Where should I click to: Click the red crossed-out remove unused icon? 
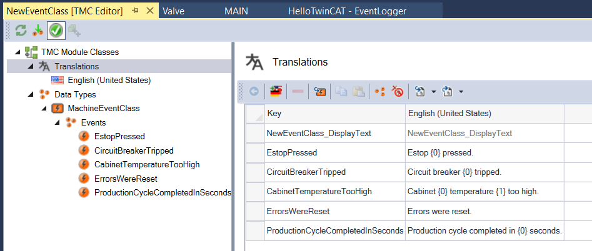398,91
